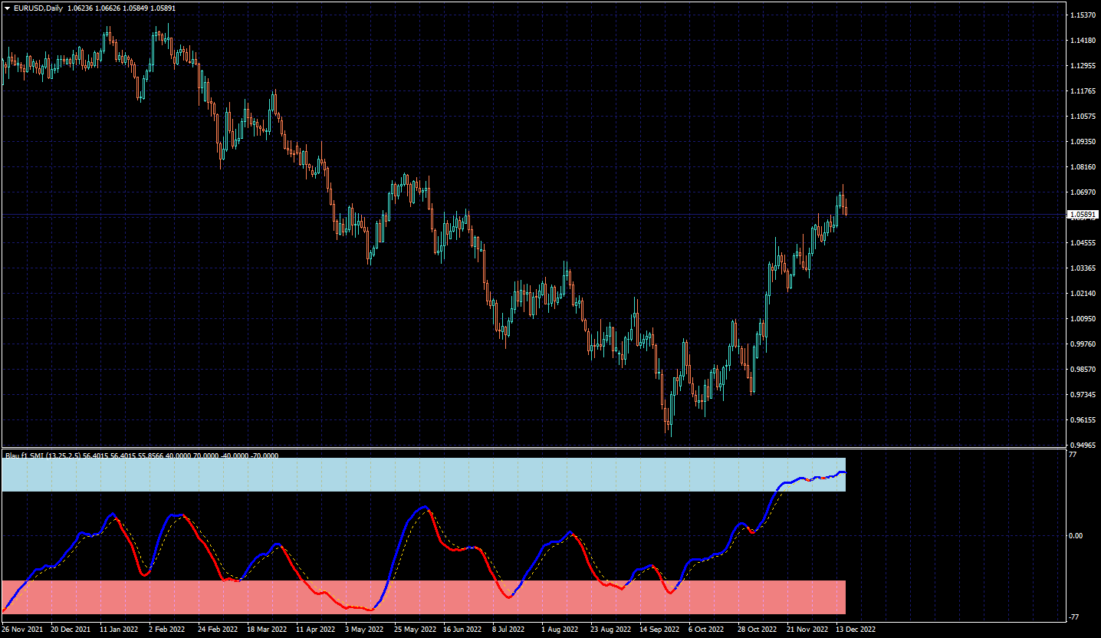Open the chart menu triangle beside EURUSD,Daily
This screenshot has width=1101, height=638.
click(7, 8)
